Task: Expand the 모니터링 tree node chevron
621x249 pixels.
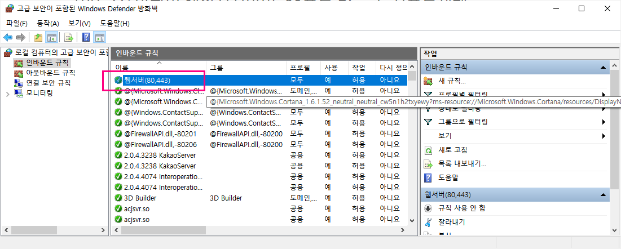Action: point(8,94)
